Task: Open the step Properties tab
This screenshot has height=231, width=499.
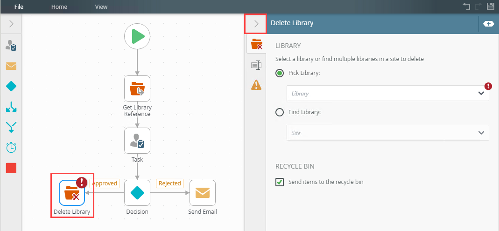Action: tap(256, 65)
